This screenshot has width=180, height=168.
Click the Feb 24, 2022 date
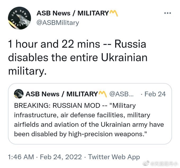pyautogui.click(x=61, y=157)
